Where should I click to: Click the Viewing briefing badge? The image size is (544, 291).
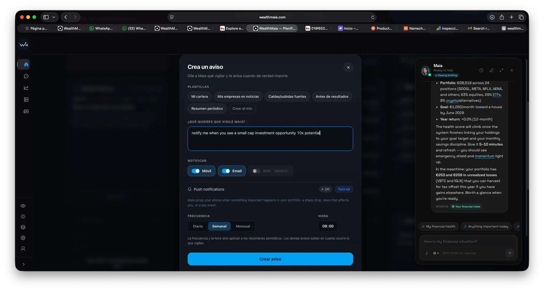tap(446, 75)
